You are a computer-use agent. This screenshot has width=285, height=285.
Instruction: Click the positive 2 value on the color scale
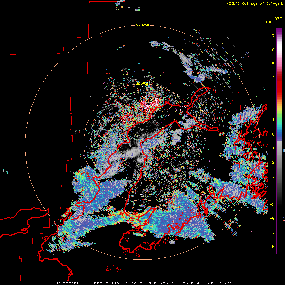click(x=273, y=106)
